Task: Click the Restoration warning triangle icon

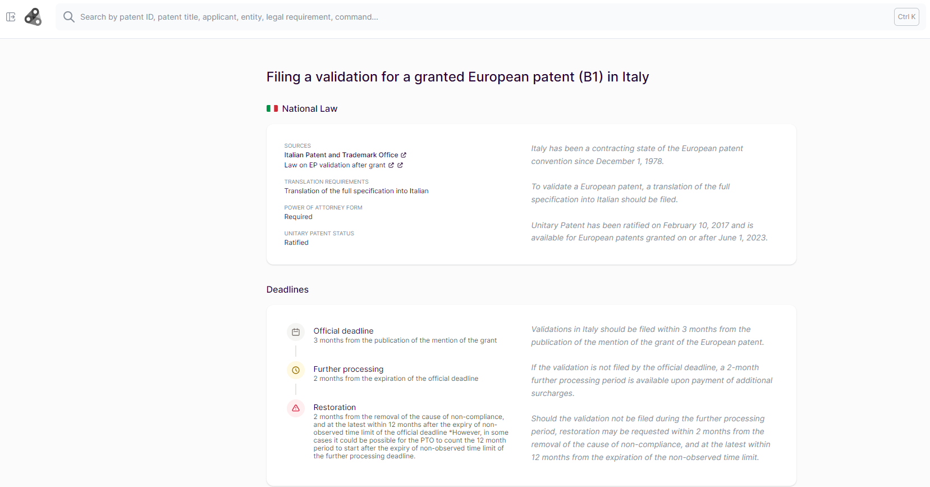Action: [296, 408]
